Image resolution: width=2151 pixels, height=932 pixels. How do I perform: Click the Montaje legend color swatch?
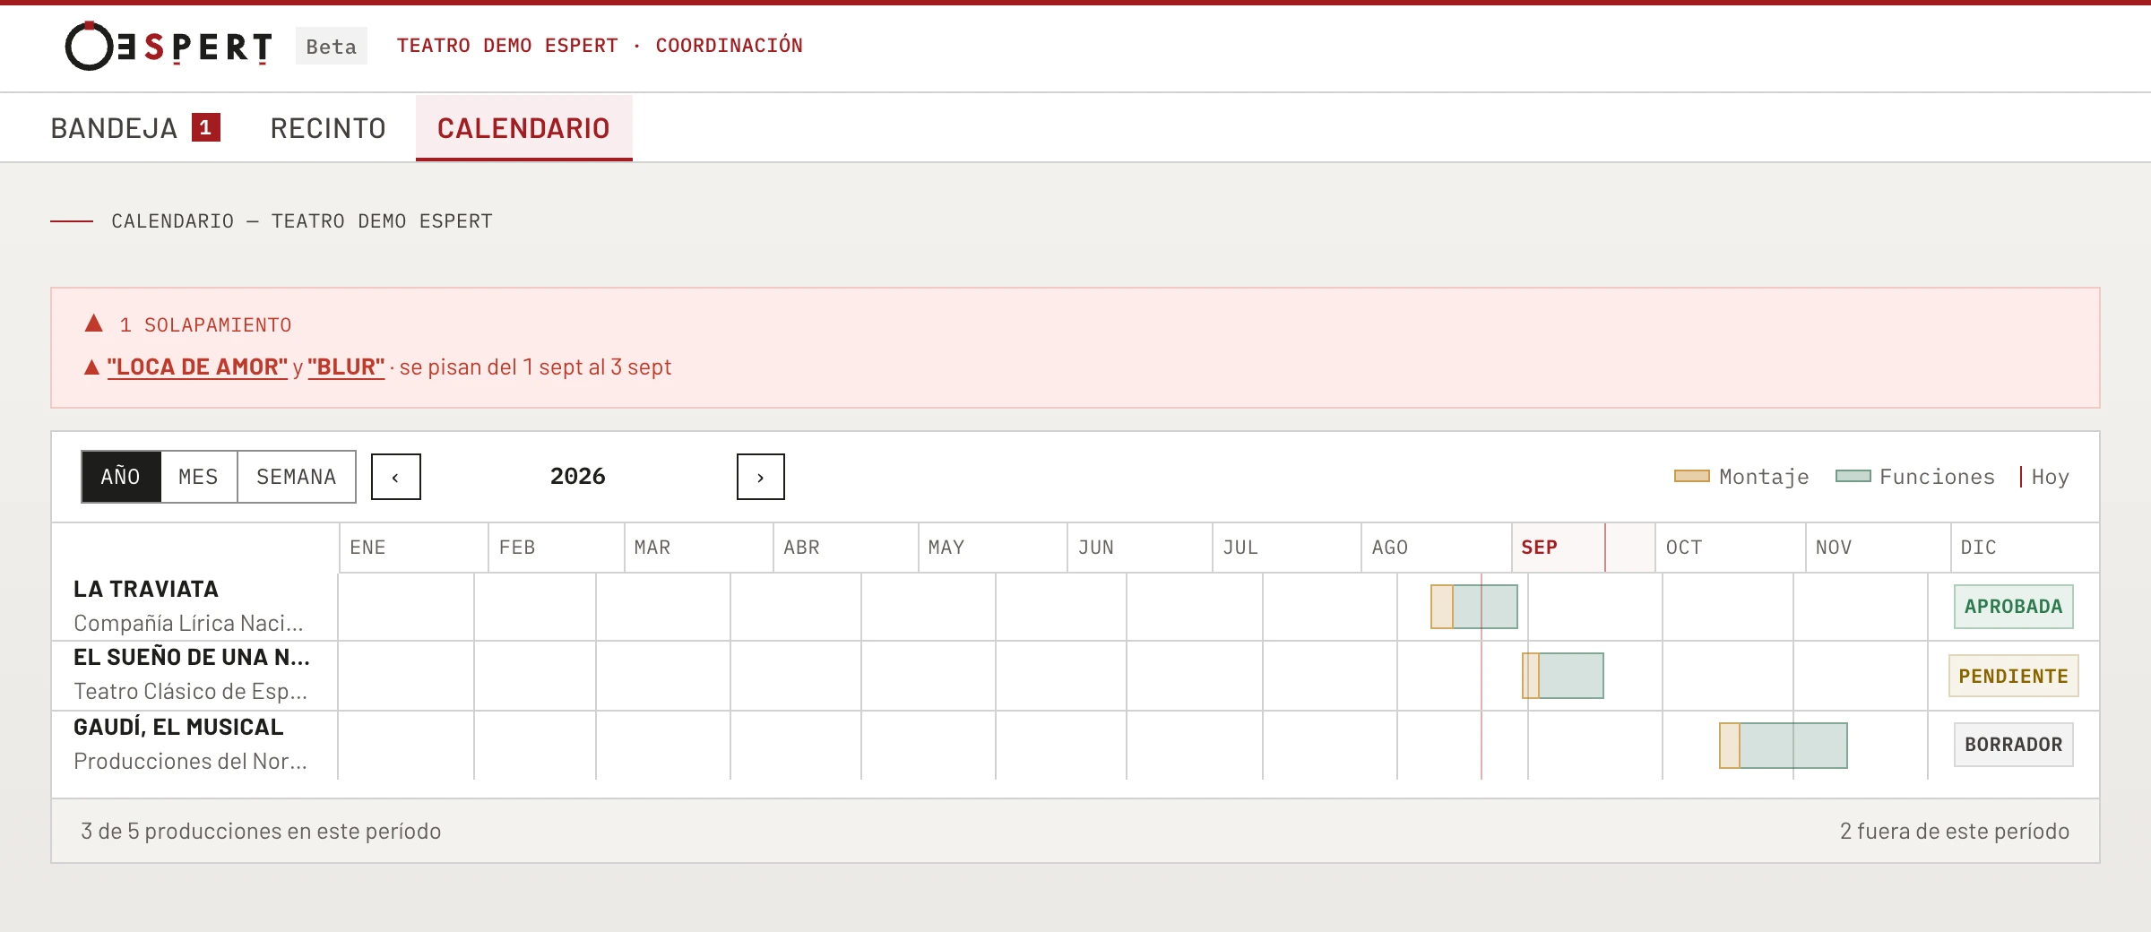point(1692,476)
